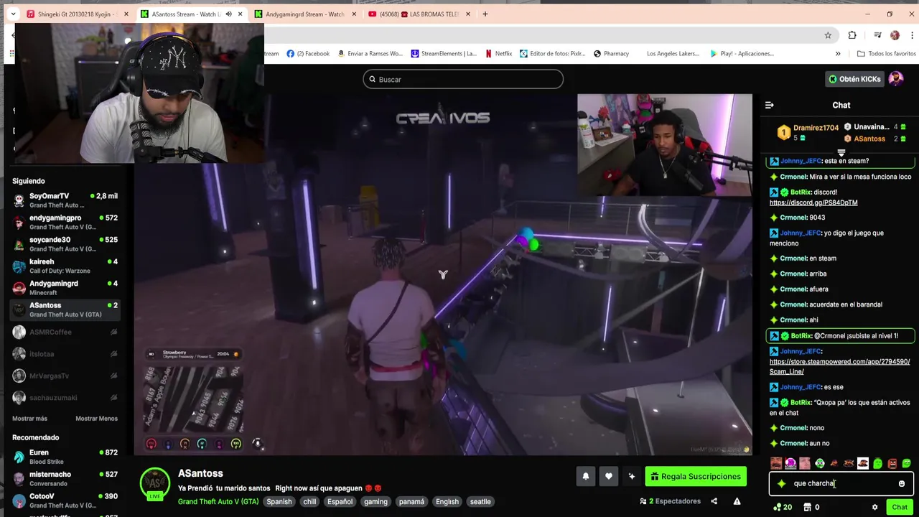Click the heart follow icon
This screenshot has height=517, width=919.
click(609, 476)
